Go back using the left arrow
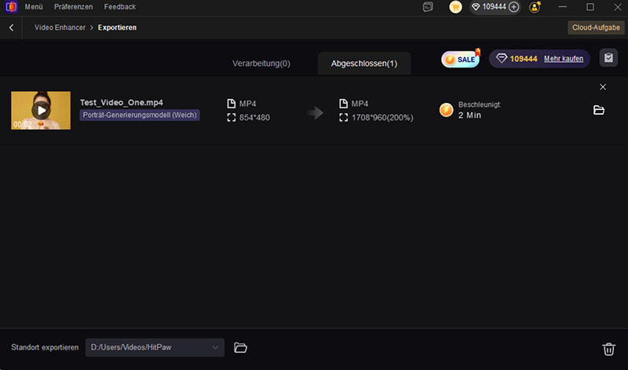Image resolution: width=628 pixels, height=370 pixels. [x=12, y=27]
